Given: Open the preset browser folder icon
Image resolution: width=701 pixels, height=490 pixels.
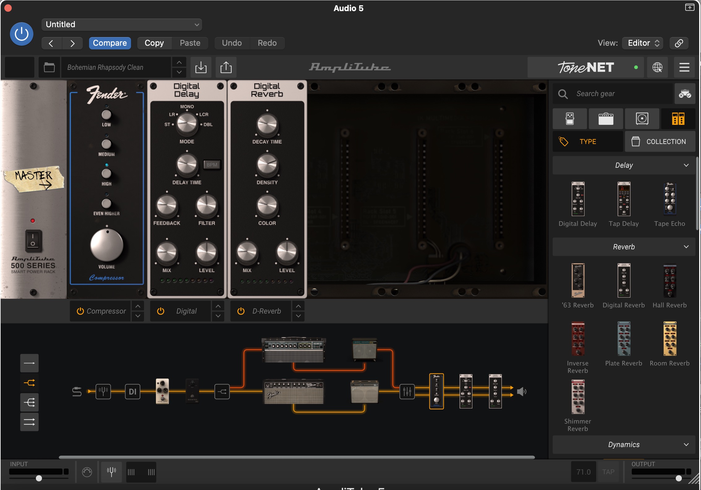Looking at the screenshot, I should (49, 67).
